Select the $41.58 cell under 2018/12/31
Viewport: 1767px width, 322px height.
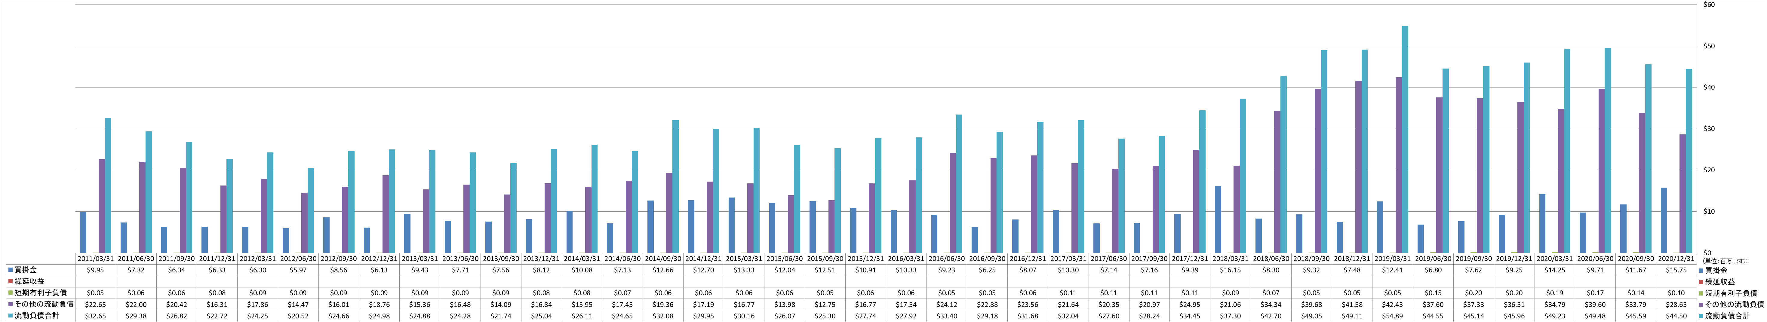tap(1352, 304)
